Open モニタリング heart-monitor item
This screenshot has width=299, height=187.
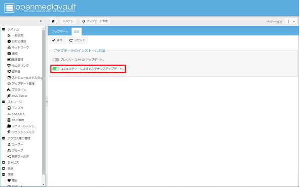click(18, 65)
